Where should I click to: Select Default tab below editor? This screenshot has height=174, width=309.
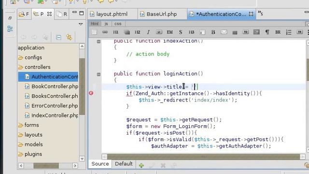pos(124,164)
